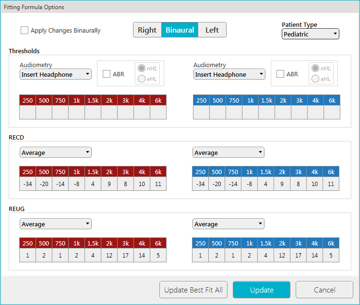Screen dimensions: 360x305
Task: Select the Right ear tab
Action: coord(147,30)
